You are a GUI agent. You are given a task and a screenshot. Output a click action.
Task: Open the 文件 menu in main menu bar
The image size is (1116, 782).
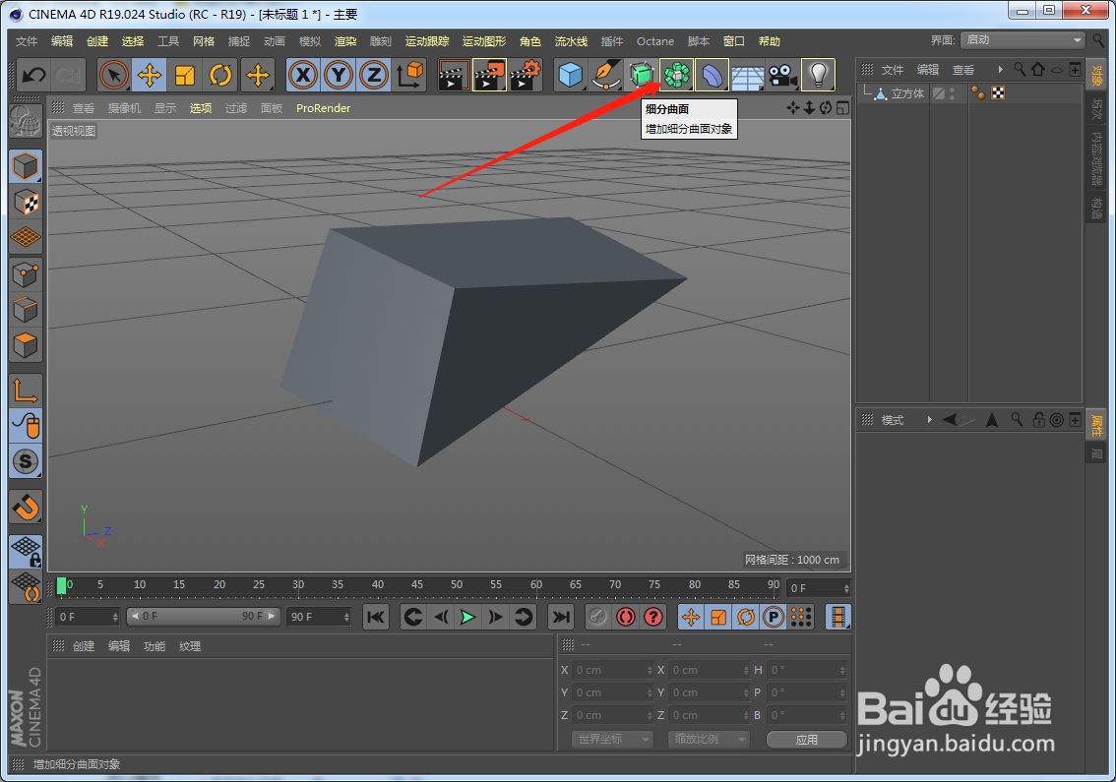[x=27, y=41]
